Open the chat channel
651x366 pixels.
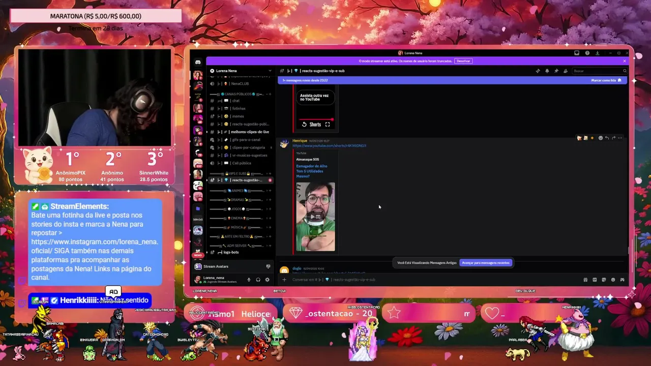(x=241, y=101)
